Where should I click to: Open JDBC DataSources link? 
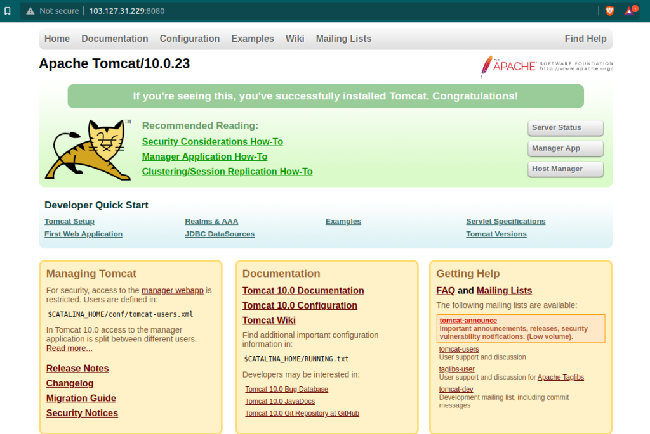pos(220,234)
